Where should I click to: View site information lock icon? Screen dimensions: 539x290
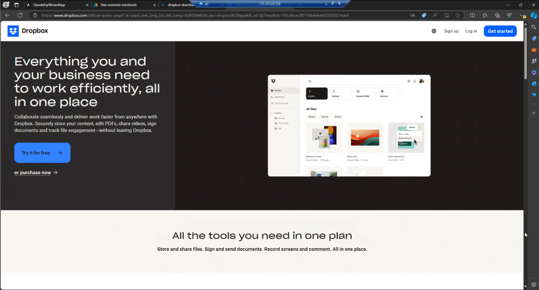click(x=35, y=15)
